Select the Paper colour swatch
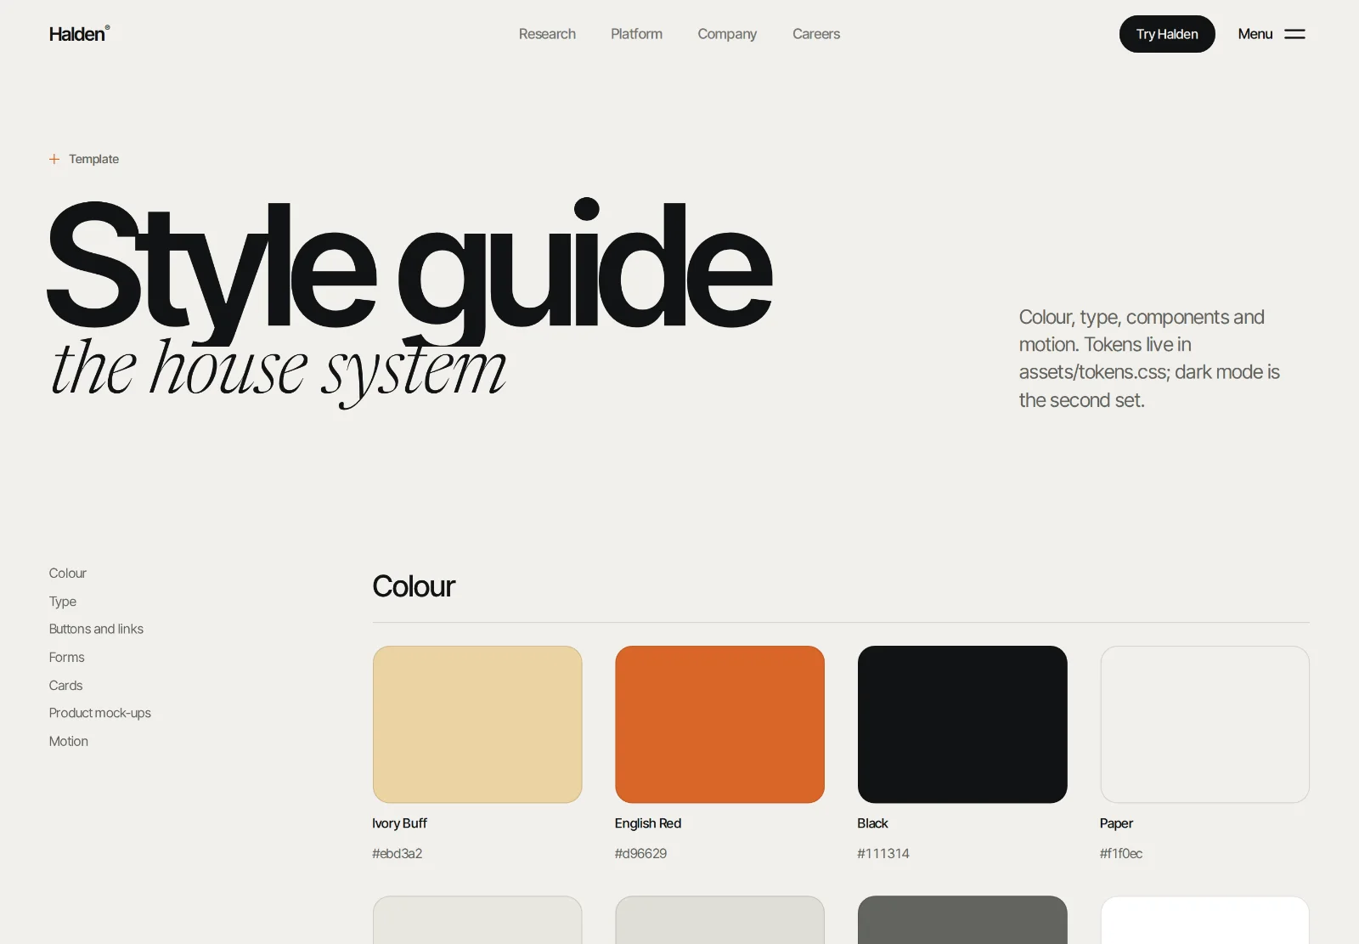Viewport: 1359px width, 944px height. tap(1205, 725)
